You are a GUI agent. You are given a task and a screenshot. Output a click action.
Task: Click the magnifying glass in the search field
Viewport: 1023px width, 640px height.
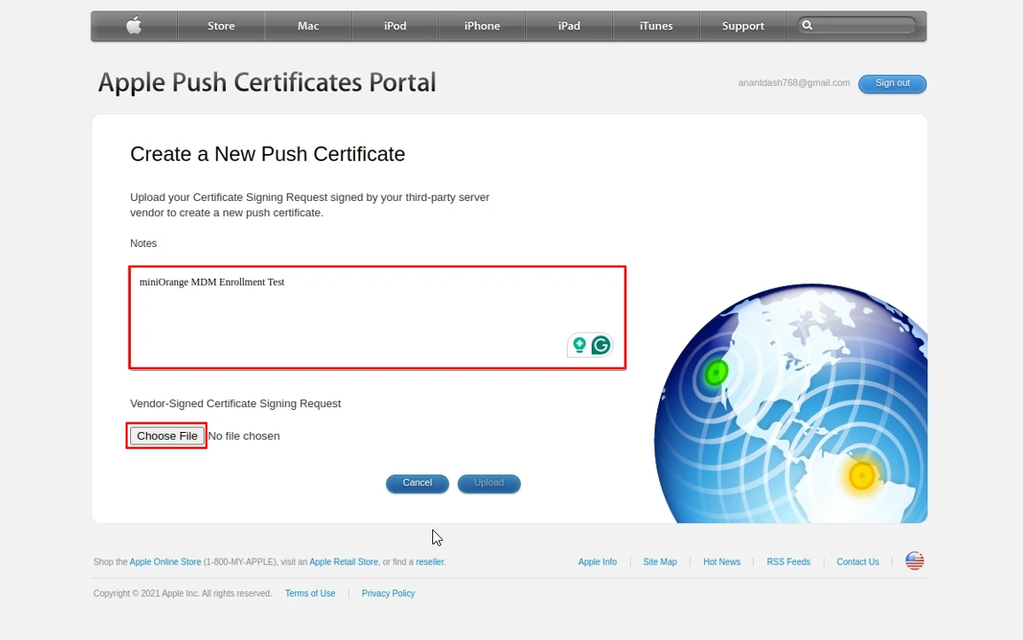(x=808, y=26)
